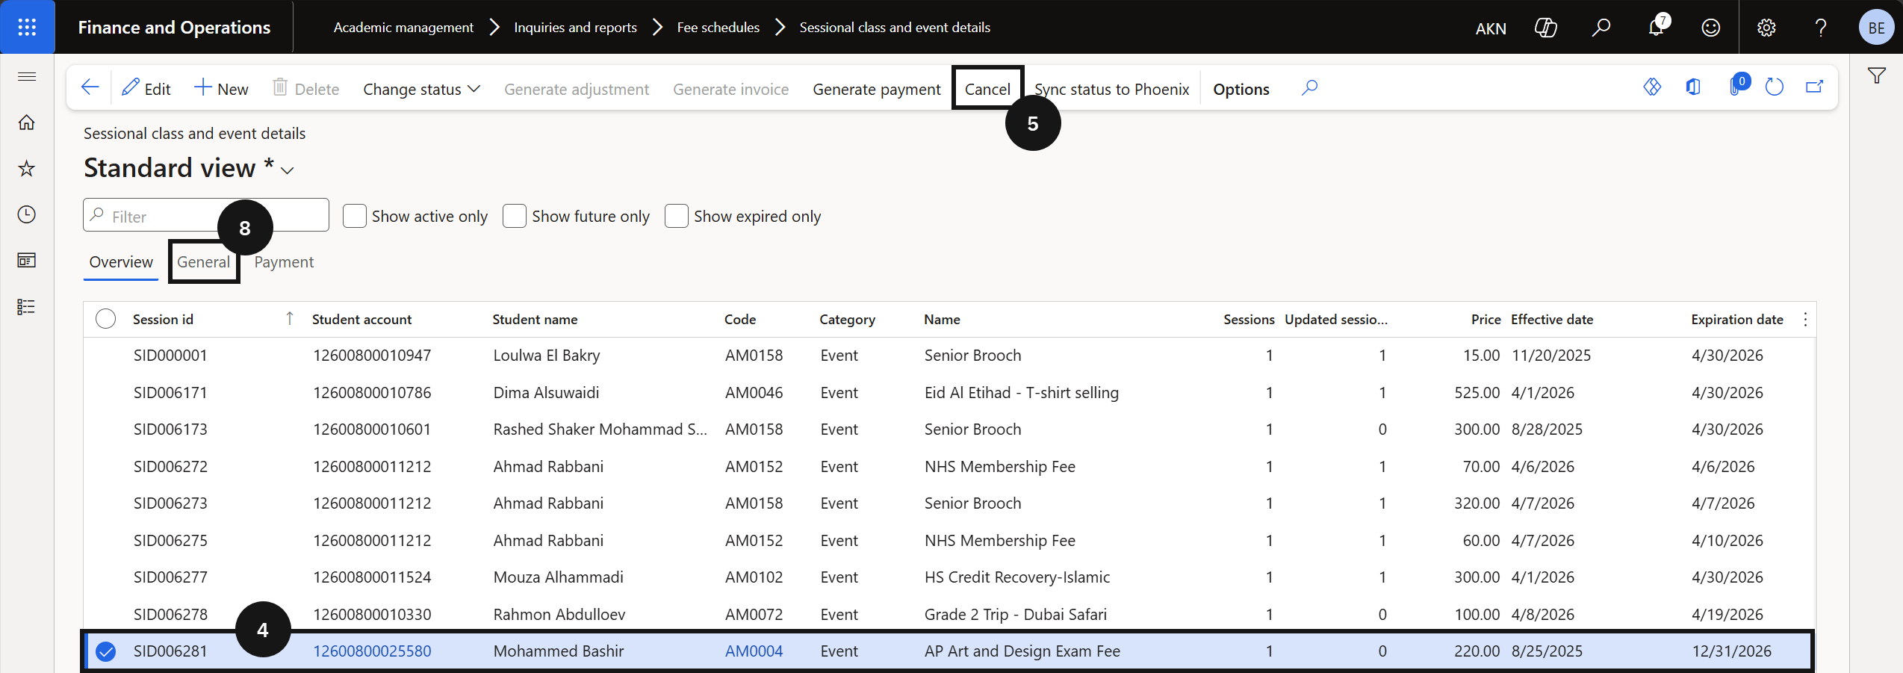Viewport: 1903px width, 673px height.
Task: Go to Home in the sidebar
Action: pyautogui.click(x=27, y=122)
